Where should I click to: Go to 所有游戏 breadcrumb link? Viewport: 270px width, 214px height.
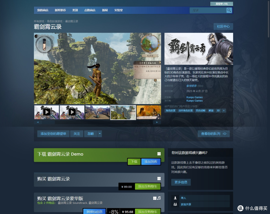39,21
